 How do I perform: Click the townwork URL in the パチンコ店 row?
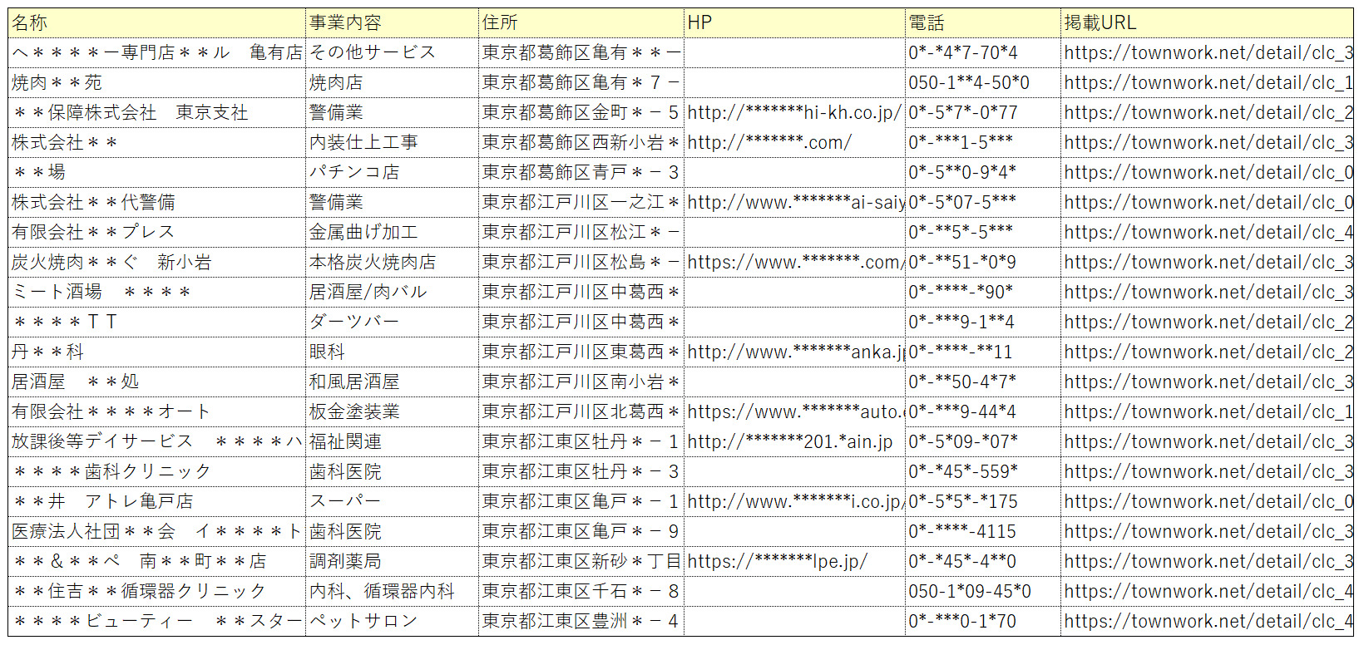click(1208, 173)
